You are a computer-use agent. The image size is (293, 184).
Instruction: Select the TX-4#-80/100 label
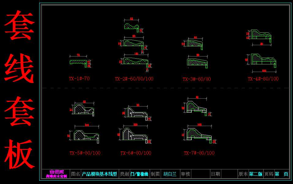coord(263,79)
